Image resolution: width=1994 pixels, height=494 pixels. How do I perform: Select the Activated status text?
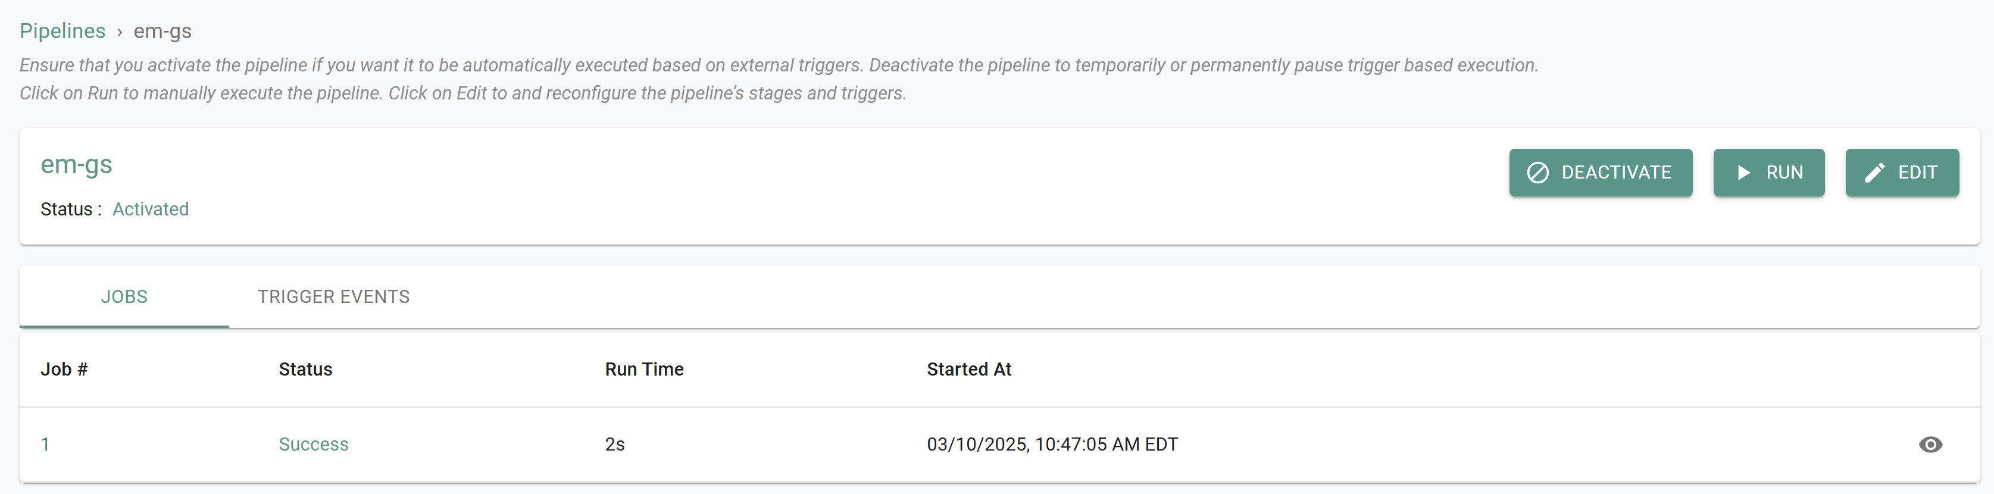[x=151, y=209]
